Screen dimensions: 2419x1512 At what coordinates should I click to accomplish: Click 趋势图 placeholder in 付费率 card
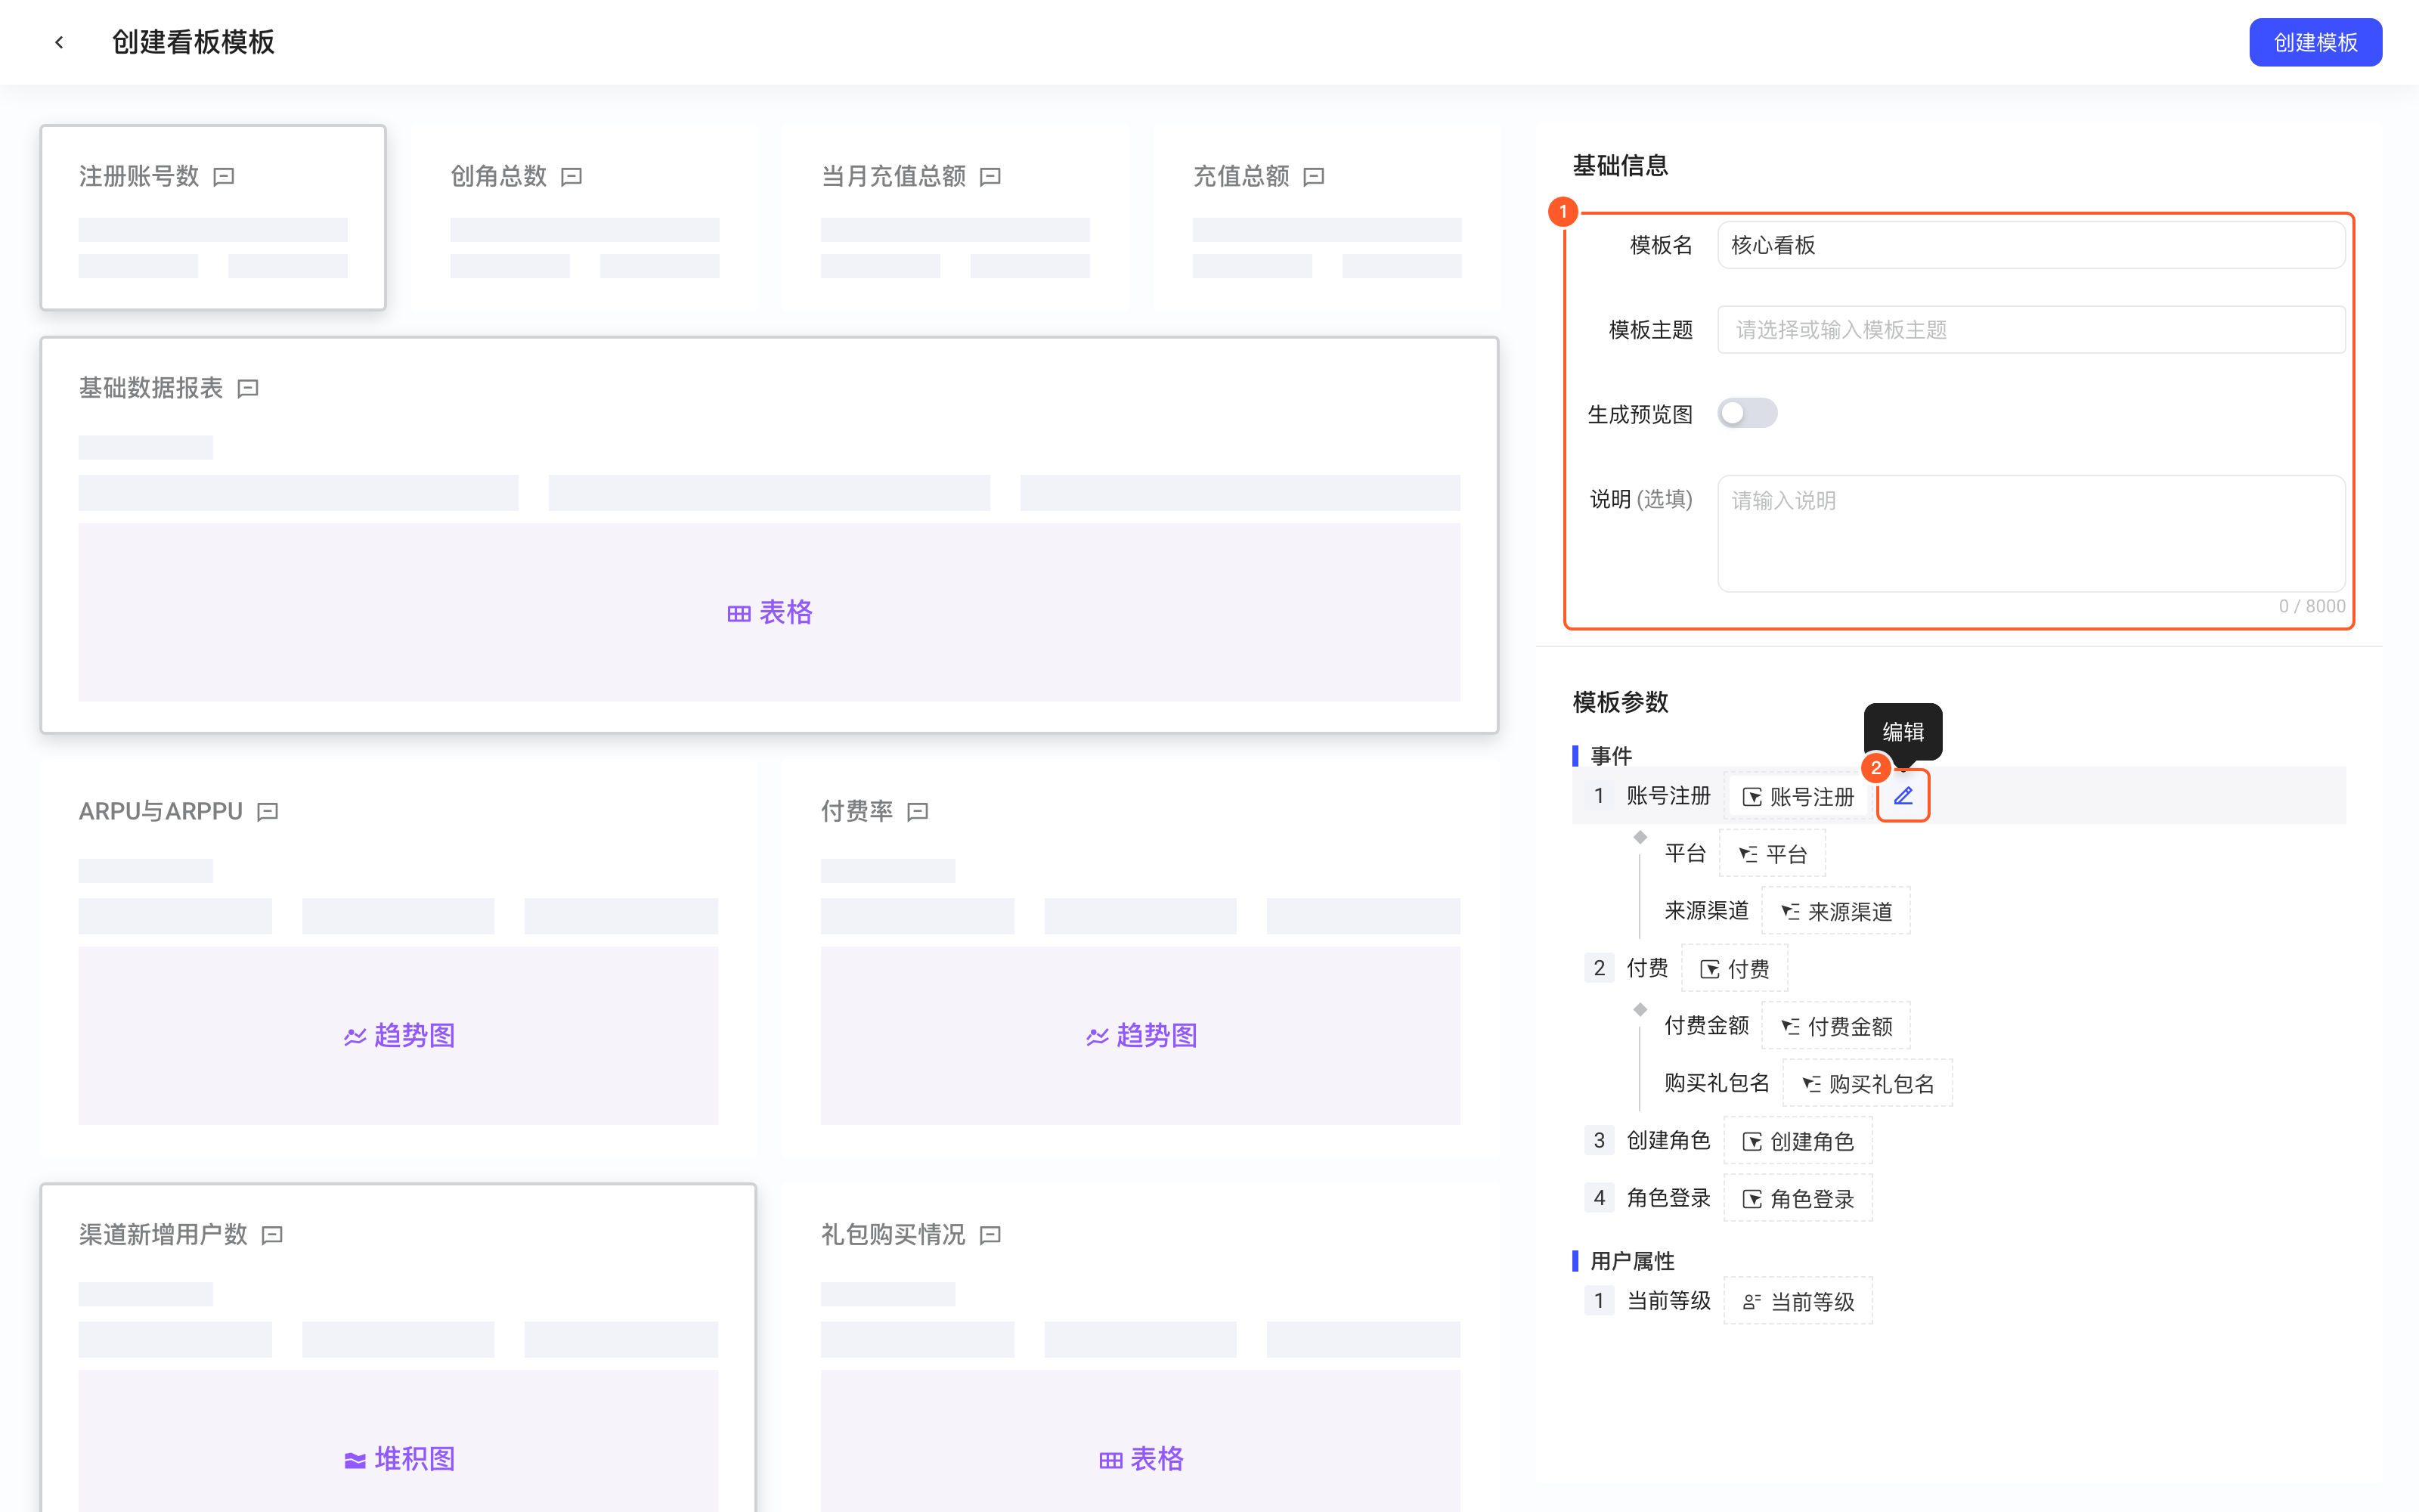pyautogui.click(x=1141, y=1035)
